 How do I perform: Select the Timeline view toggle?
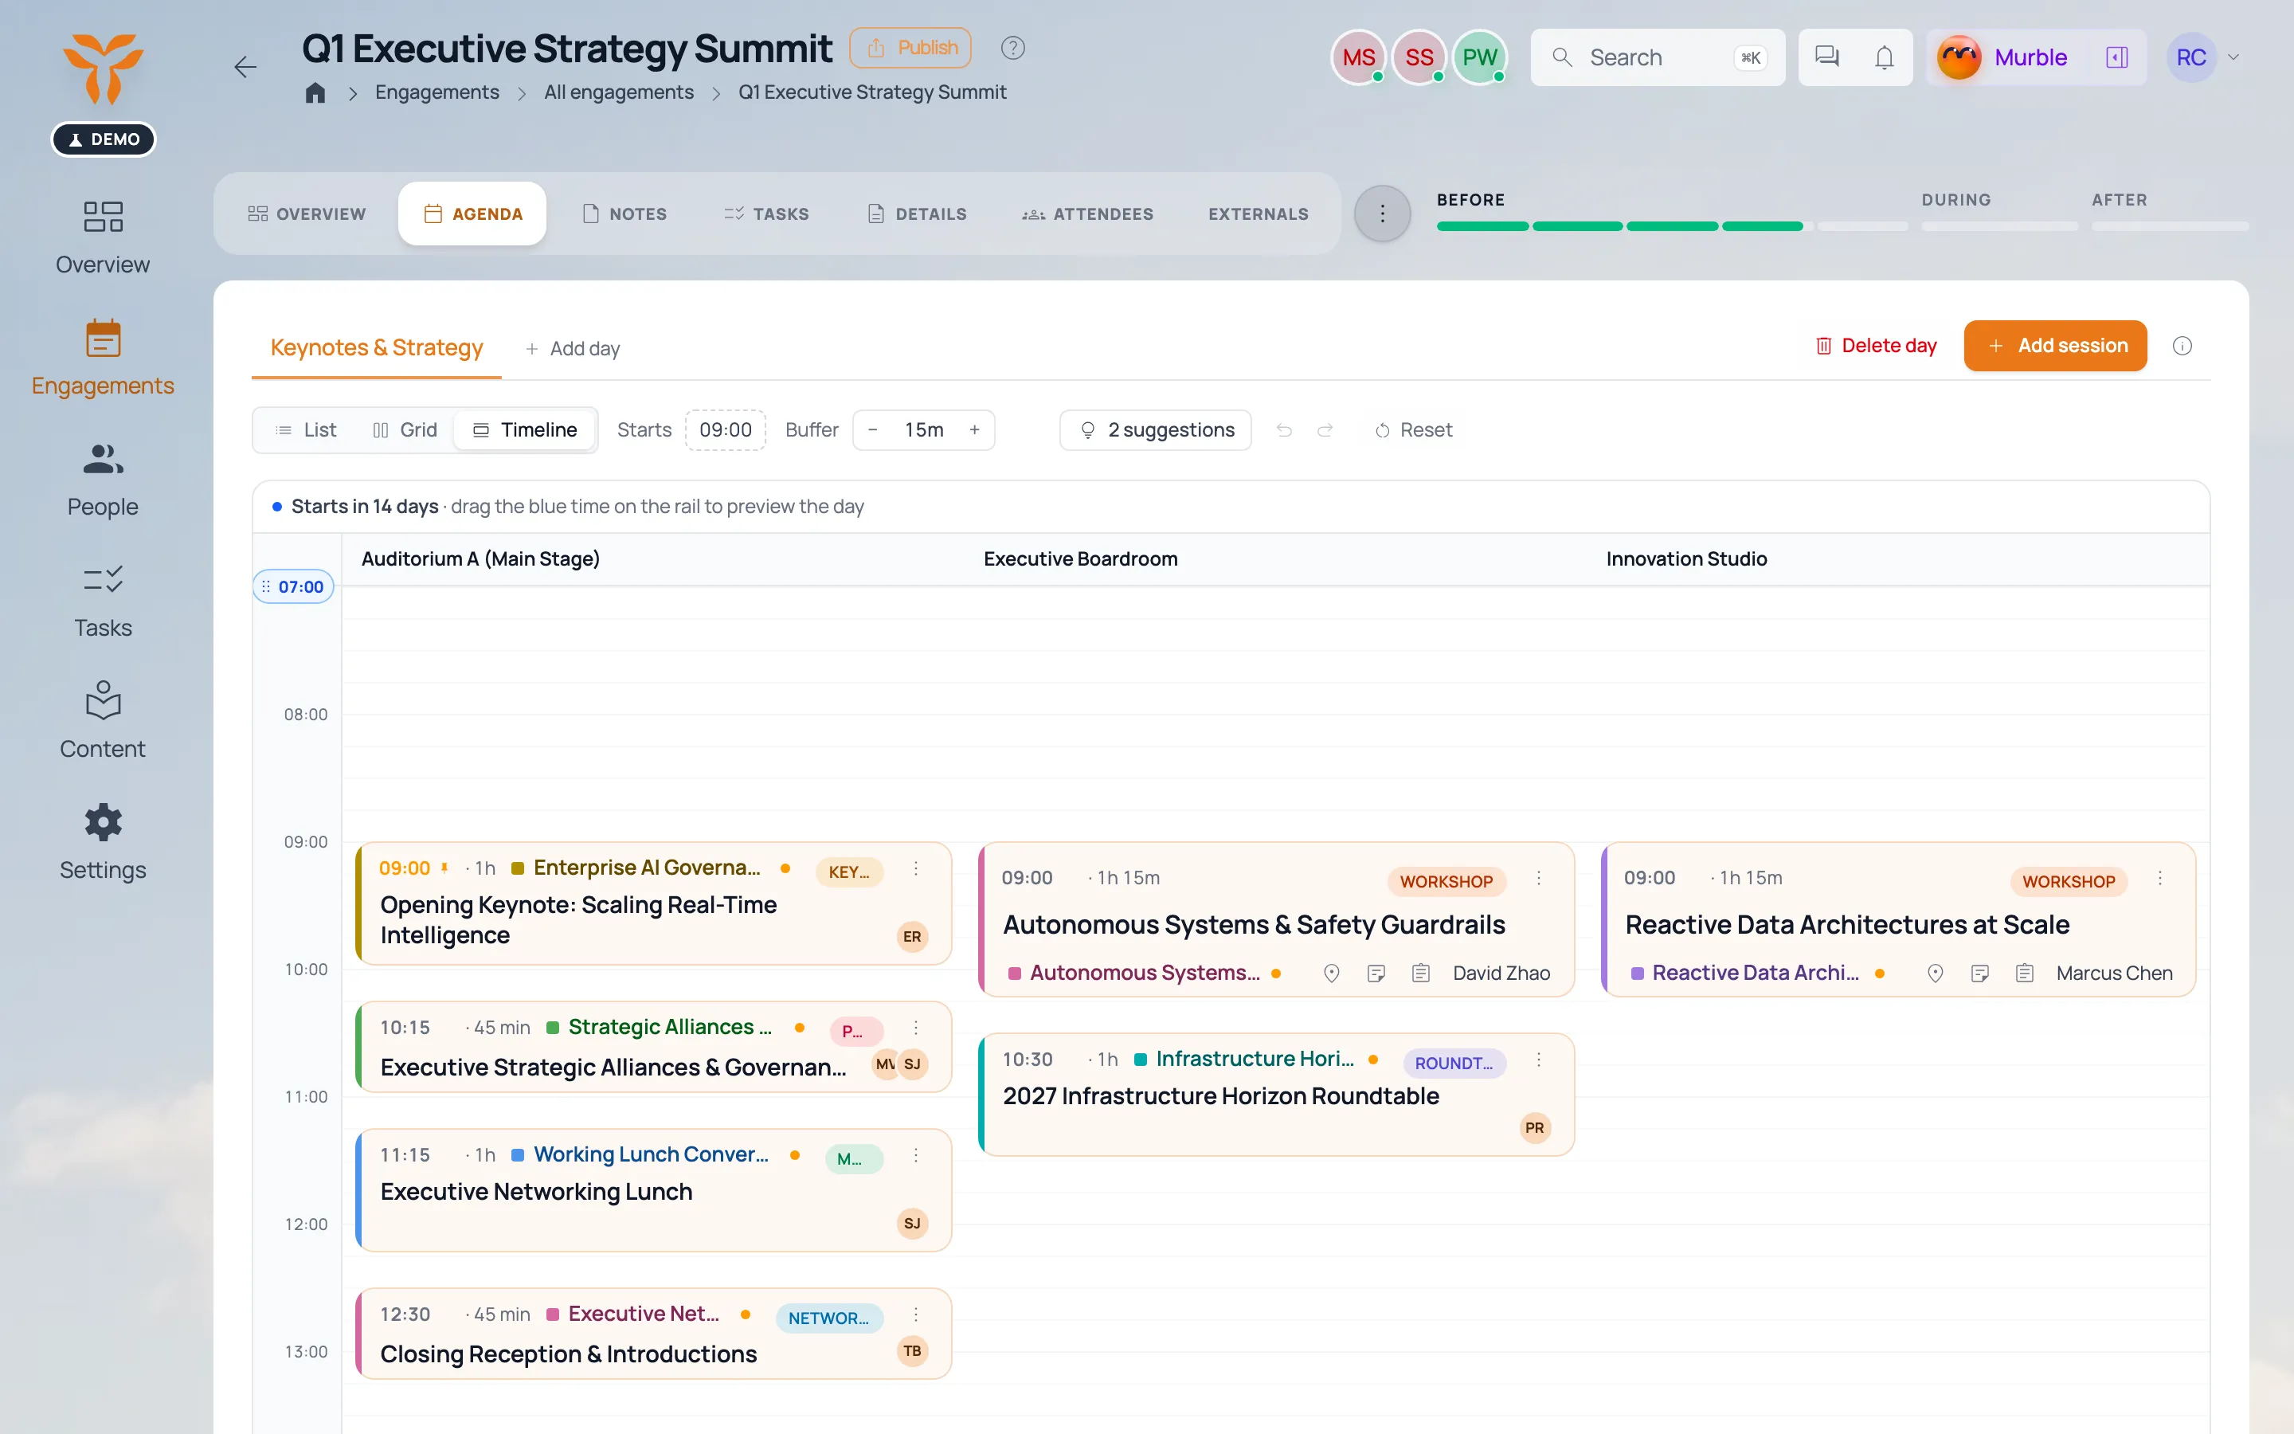[524, 429]
